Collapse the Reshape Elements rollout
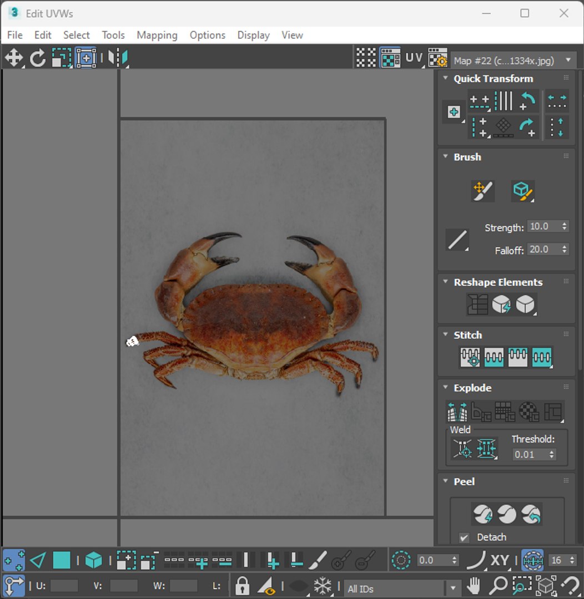The width and height of the screenshot is (584, 599). (445, 282)
